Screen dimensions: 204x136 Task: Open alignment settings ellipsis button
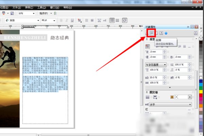[189, 47]
